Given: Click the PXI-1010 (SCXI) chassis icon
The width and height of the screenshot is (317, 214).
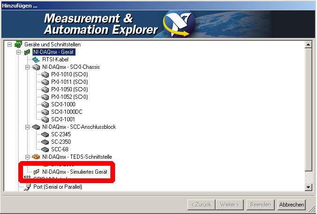Looking at the screenshot, I should (x=45, y=74).
